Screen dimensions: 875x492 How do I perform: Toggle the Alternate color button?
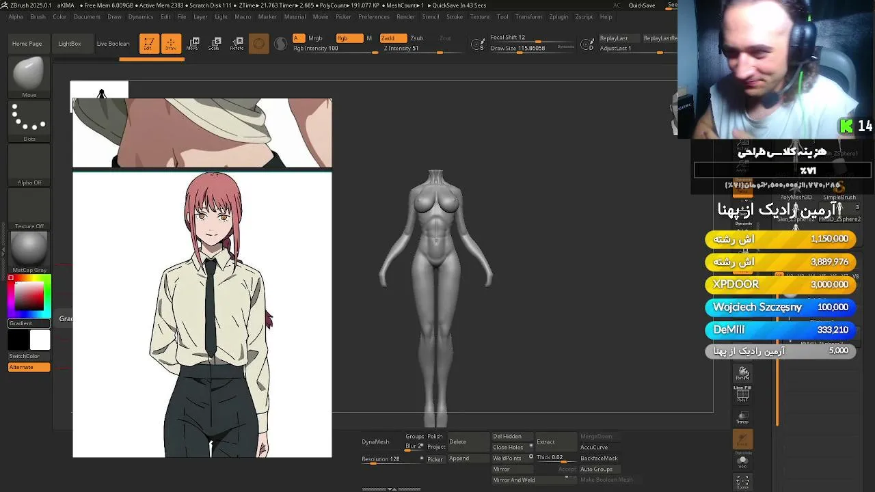pyautogui.click(x=29, y=368)
